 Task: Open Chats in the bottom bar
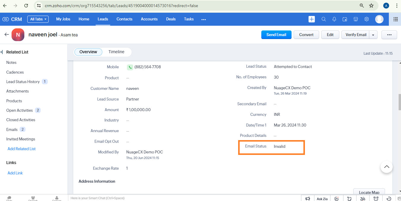(9, 199)
